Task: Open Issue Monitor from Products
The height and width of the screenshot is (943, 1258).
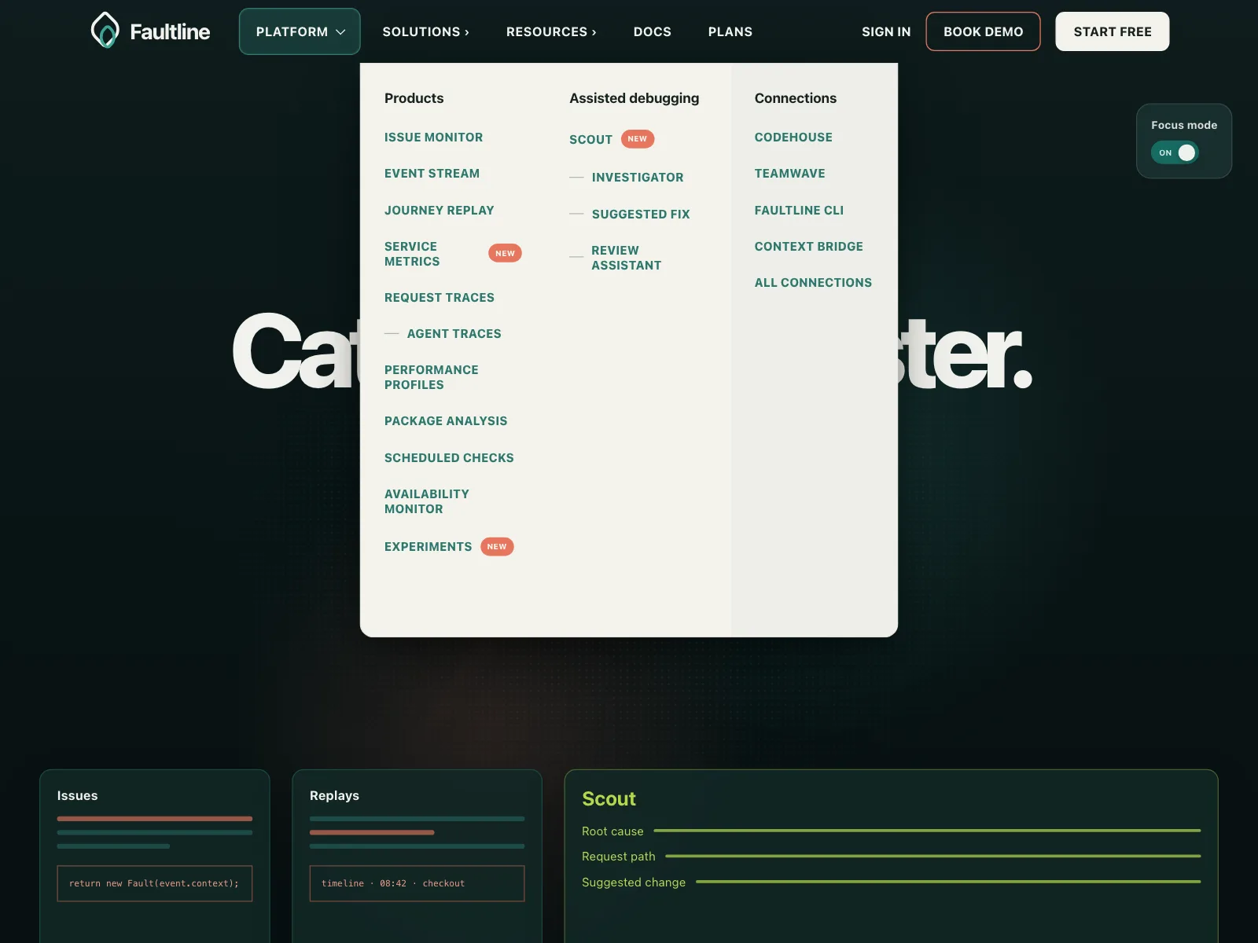Action: tap(433, 137)
